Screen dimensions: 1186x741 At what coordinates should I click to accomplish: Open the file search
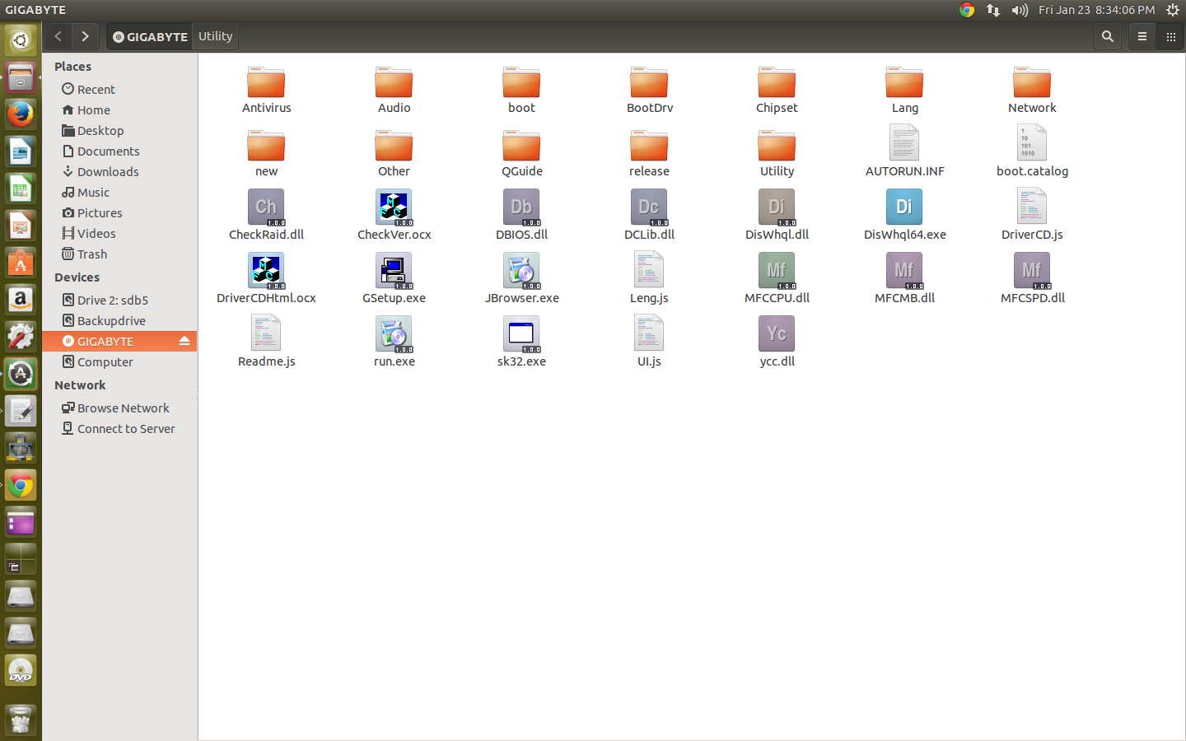click(x=1108, y=36)
